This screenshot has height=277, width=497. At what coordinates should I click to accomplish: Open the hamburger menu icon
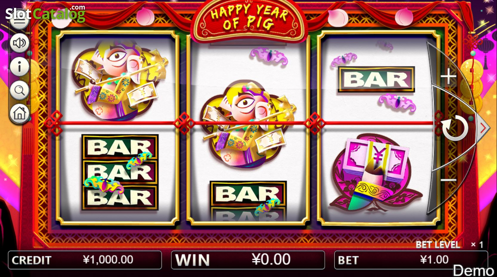point(19,21)
